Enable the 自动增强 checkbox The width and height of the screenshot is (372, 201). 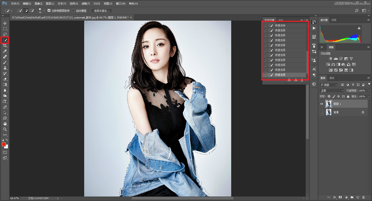coord(74,10)
